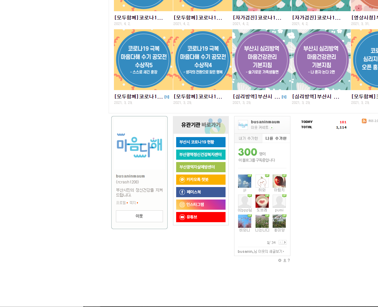Open 부산시 코로나19 현황 link
The width and height of the screenshot is (378, 307).
tap(201, 142)
